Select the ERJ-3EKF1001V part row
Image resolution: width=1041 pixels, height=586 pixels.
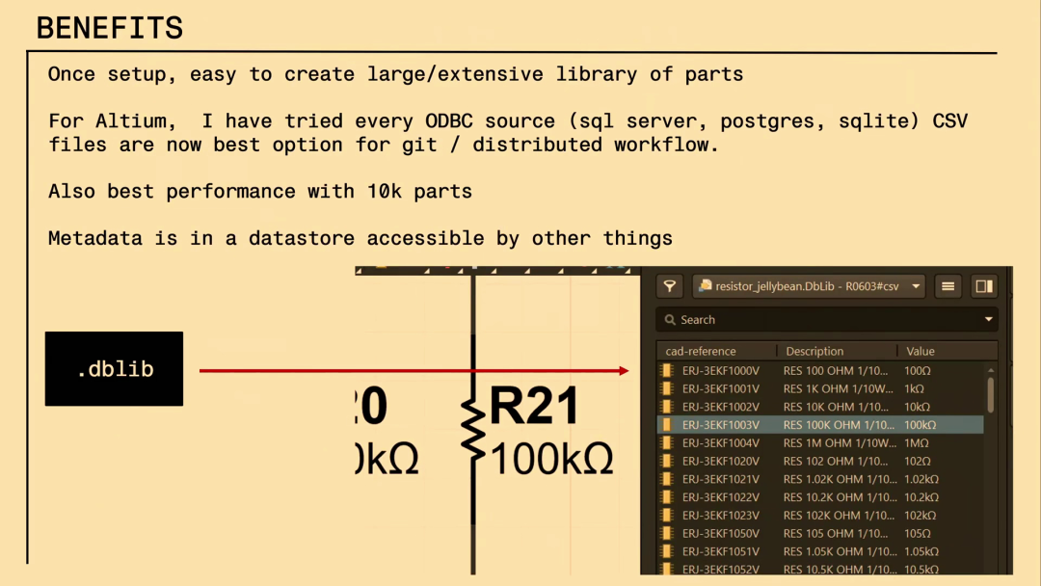pyautogui.click(x=820, y=388)
